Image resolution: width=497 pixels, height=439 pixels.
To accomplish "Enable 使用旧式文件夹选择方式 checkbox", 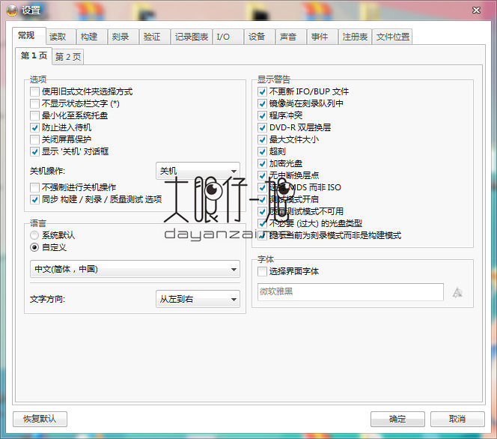I will point(82,91).
